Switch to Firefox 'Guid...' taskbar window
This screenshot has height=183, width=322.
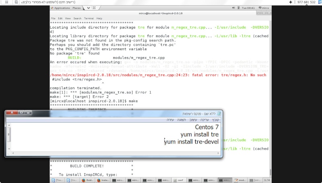(x=88, y=180)
